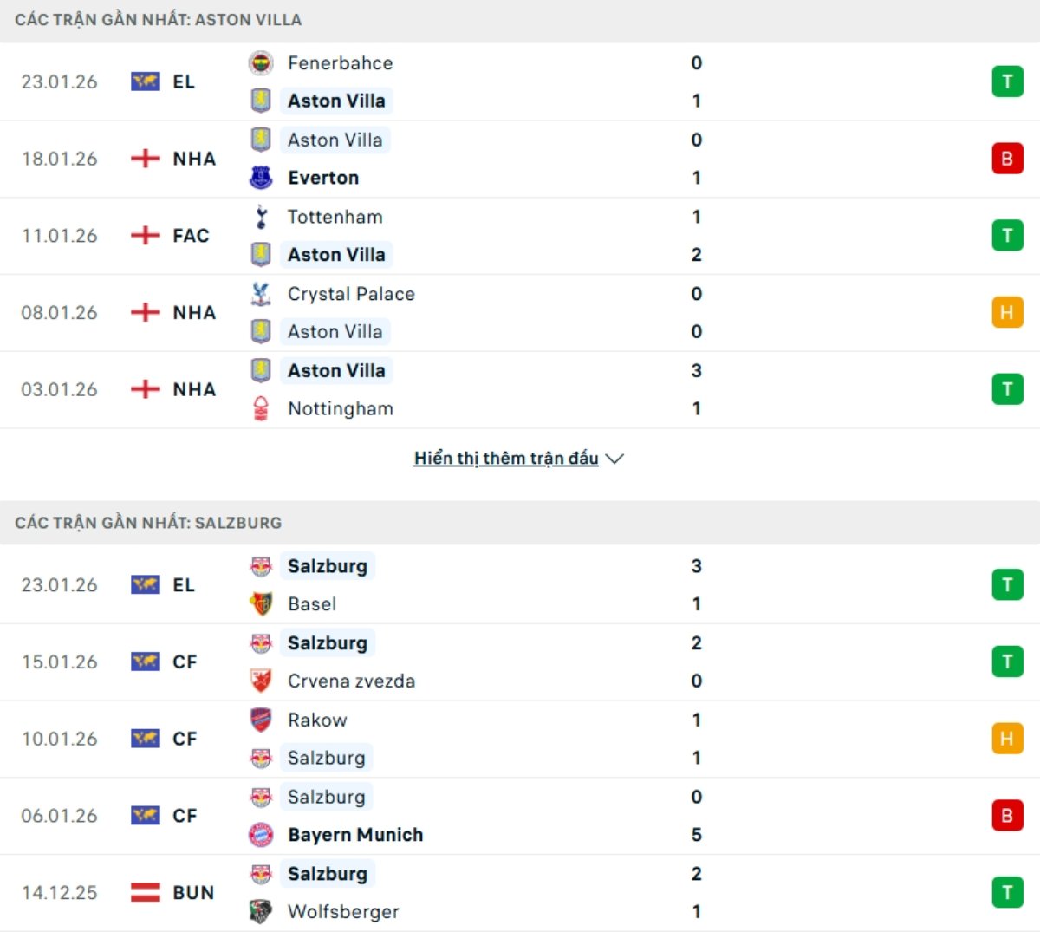Click the Crystal Palace crest icon

pos(261,294)
